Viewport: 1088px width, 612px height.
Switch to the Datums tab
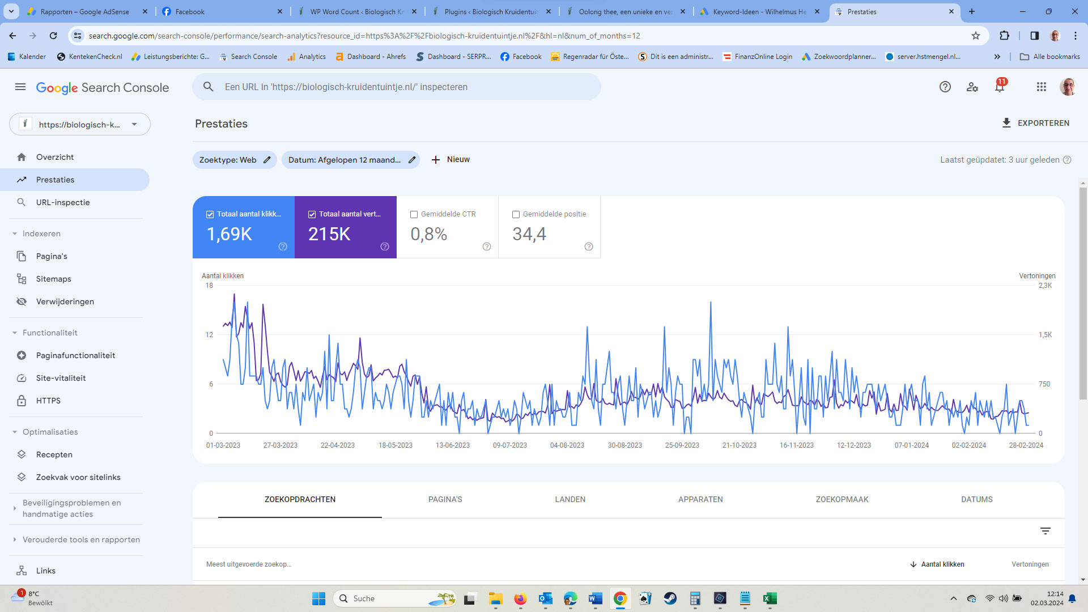click(x=977, y=499)
